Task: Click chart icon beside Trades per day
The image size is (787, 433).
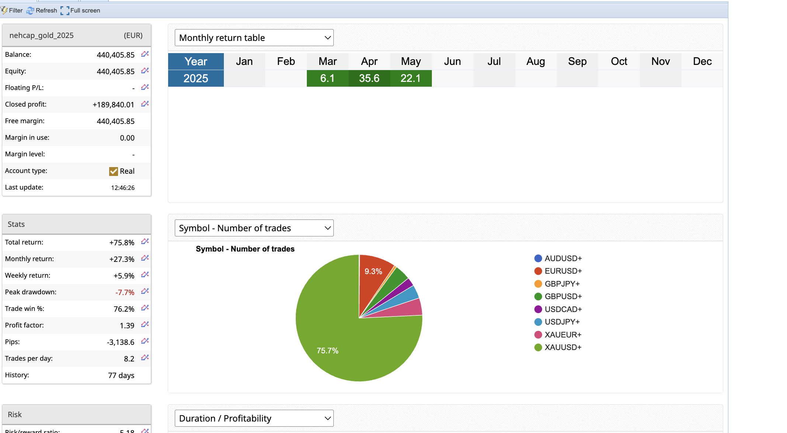Action: coord(145,358)
